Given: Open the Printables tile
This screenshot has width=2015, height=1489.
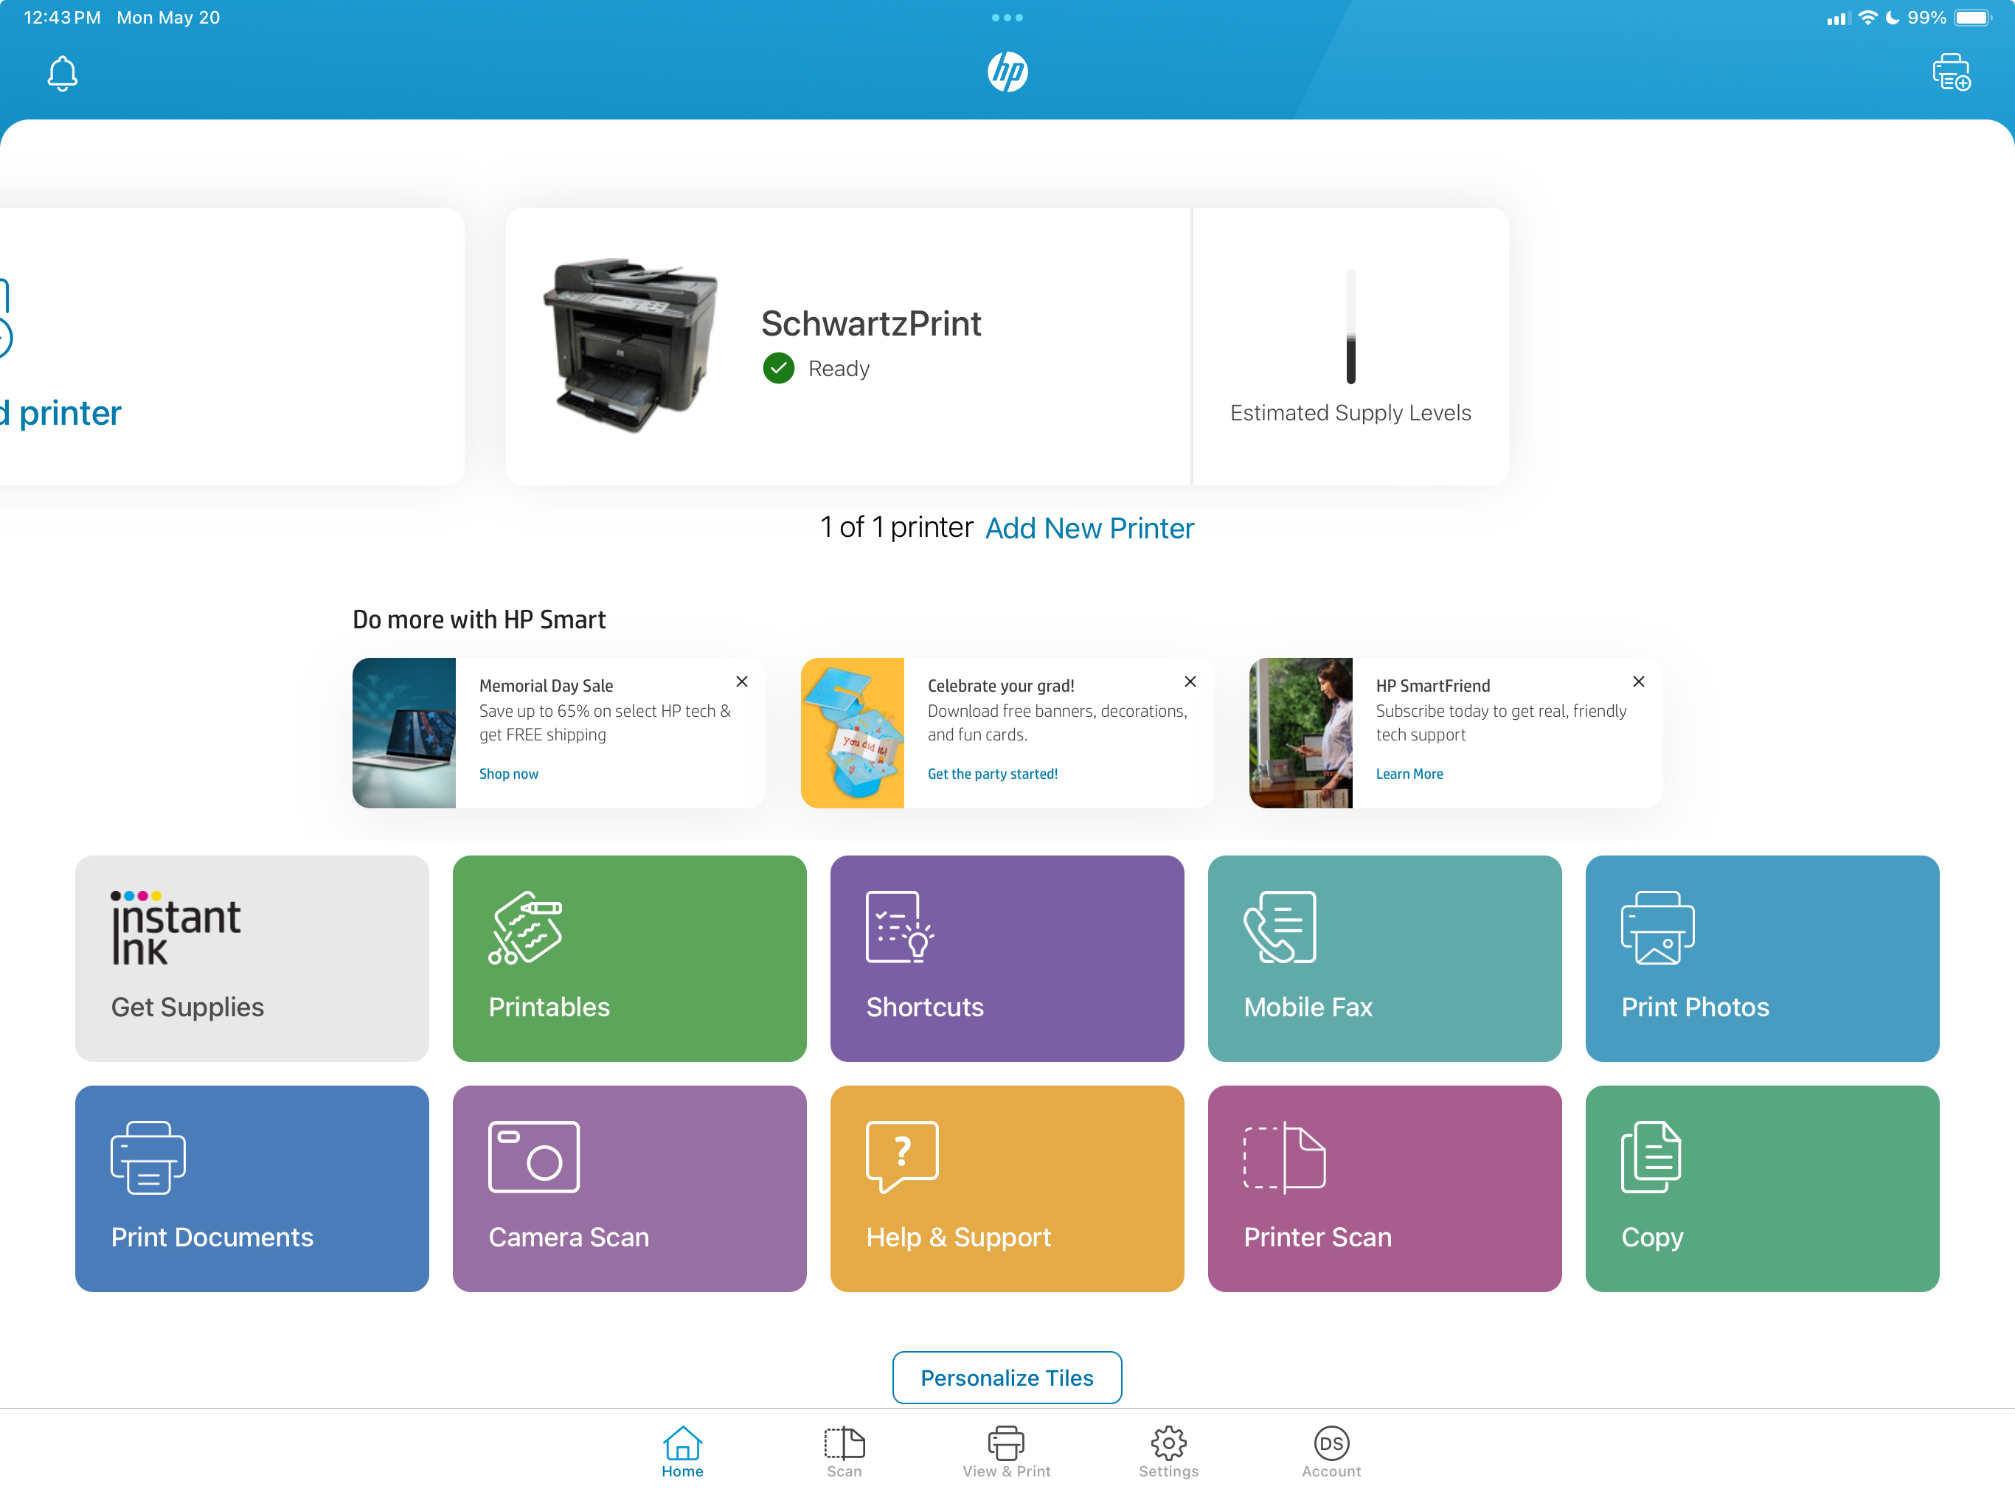Looking at the screenshot, I should point(629,957).
